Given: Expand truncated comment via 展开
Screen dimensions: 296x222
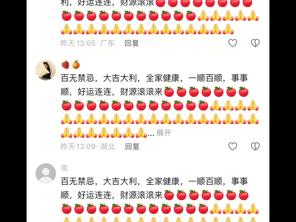Looking at the screenshot, I should (x=164, y=133).
